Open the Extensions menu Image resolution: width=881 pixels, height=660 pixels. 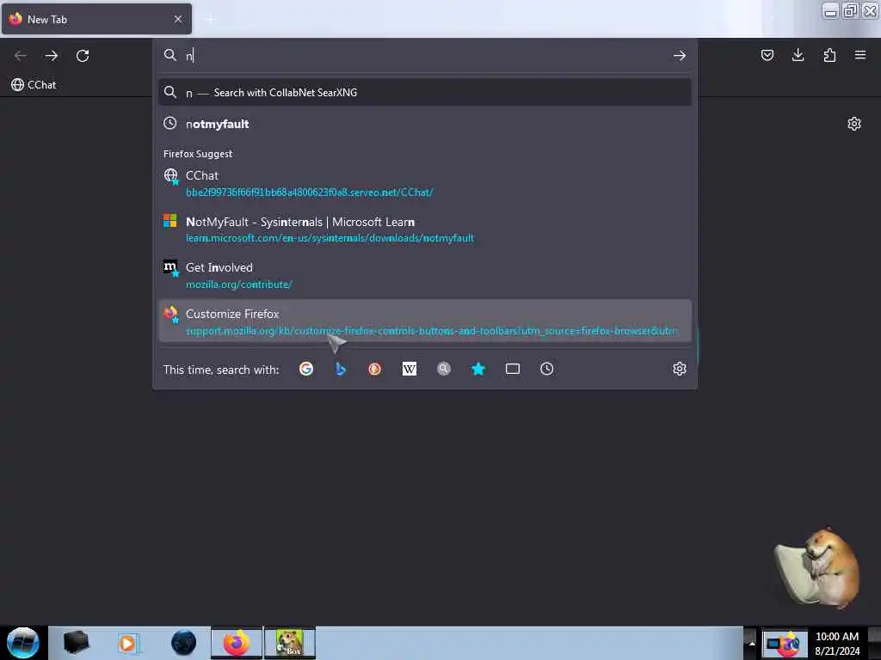tap(829, 55)
